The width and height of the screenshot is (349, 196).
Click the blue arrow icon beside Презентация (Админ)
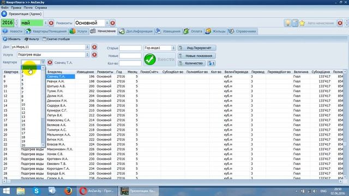pyautogui.click(x=4, y=14)
